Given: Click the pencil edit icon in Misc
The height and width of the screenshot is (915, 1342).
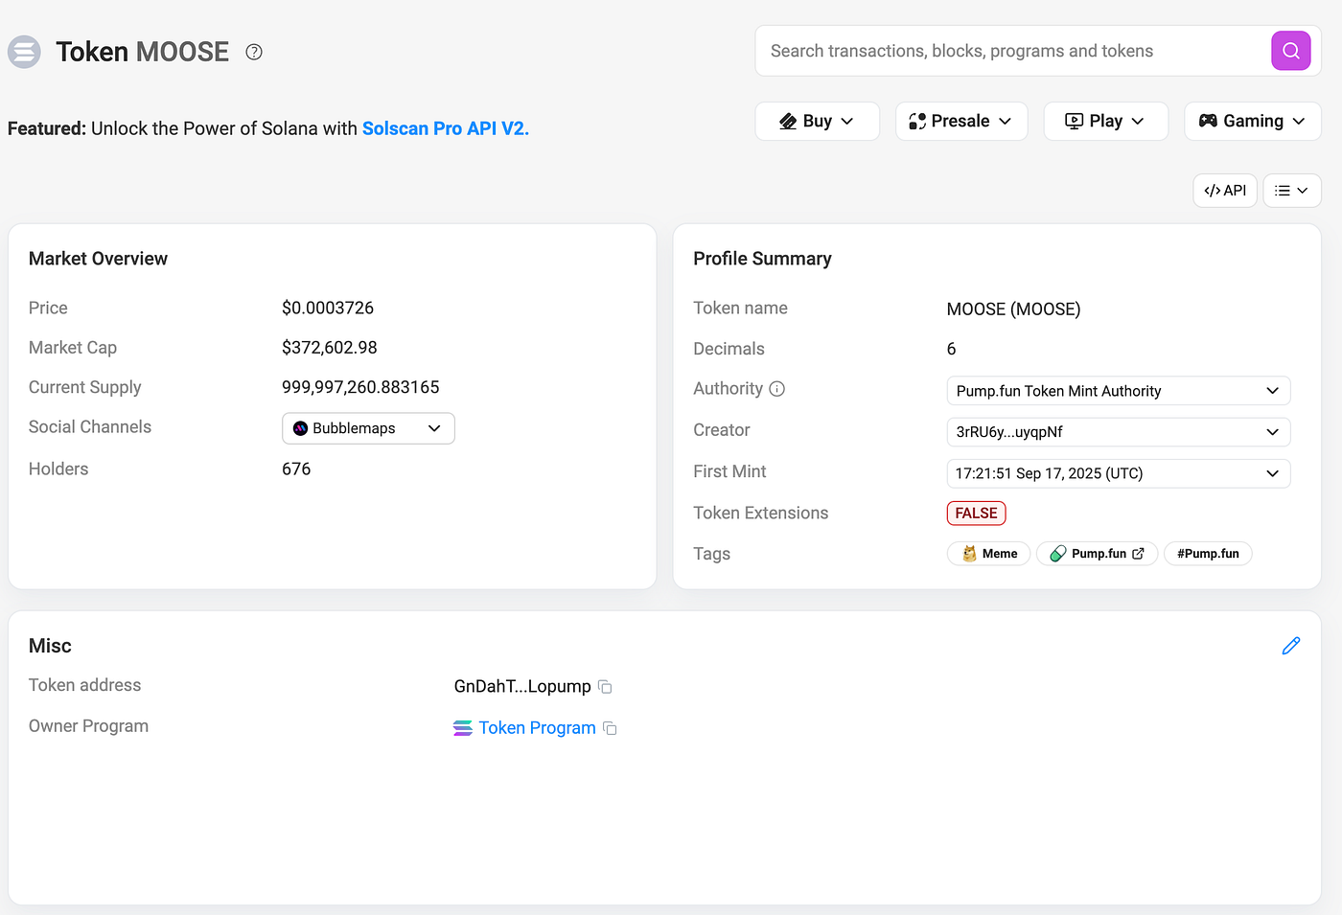Looking at the screenshot, I should 1291,646.
